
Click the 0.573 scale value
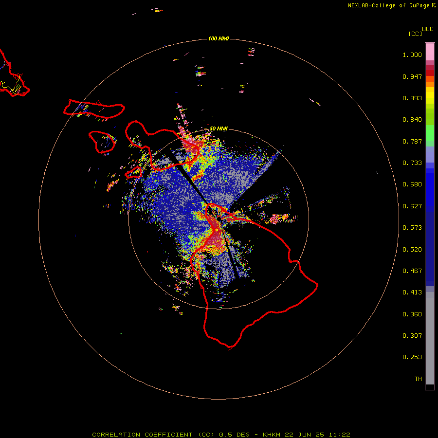tap(412, 228)
